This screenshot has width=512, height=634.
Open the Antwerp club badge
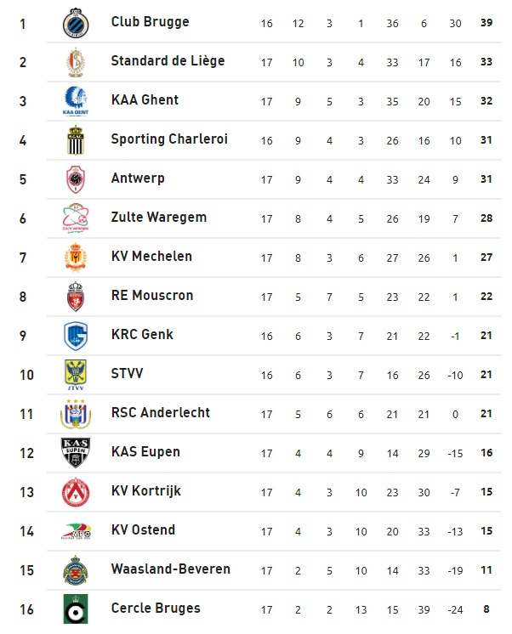tap(76, 179)
